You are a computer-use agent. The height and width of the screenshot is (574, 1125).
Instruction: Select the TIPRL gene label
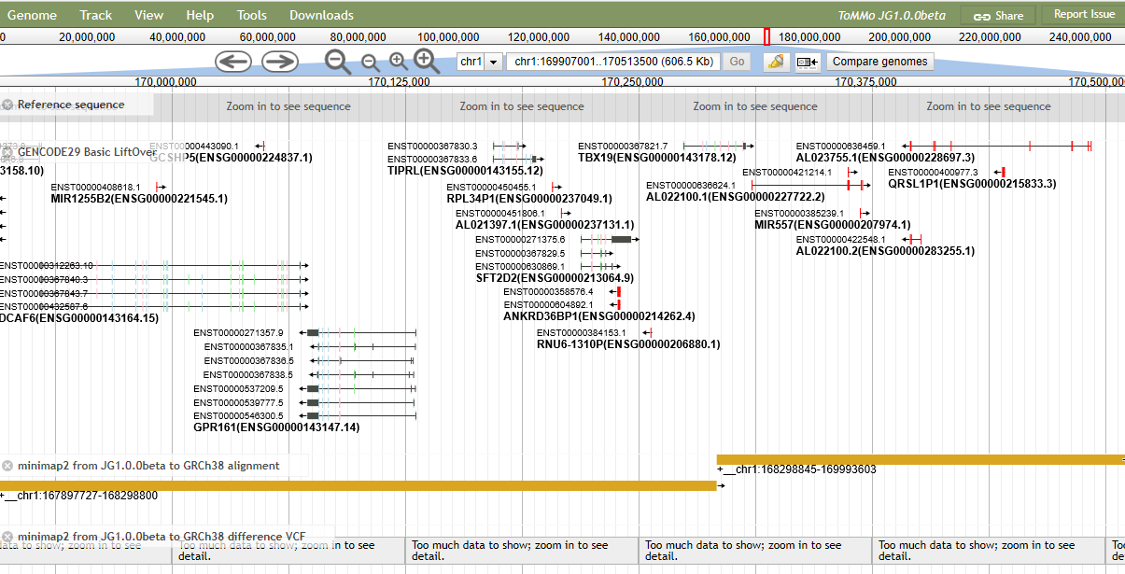pyautogui.click(x=464, y=171)
